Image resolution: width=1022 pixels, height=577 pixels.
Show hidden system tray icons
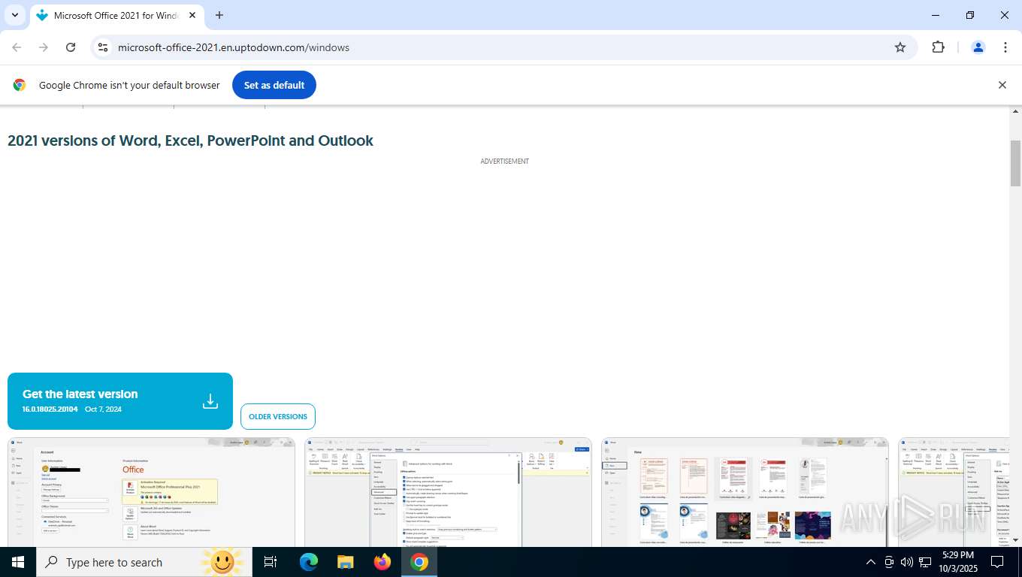tap(871, 562)
